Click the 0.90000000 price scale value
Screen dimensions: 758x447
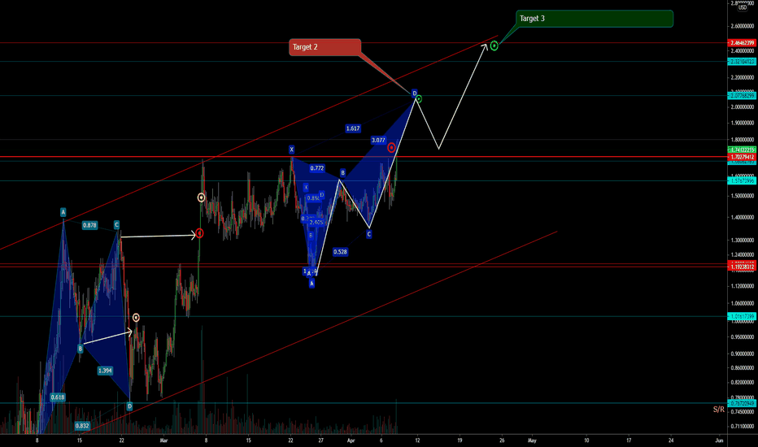742,354
